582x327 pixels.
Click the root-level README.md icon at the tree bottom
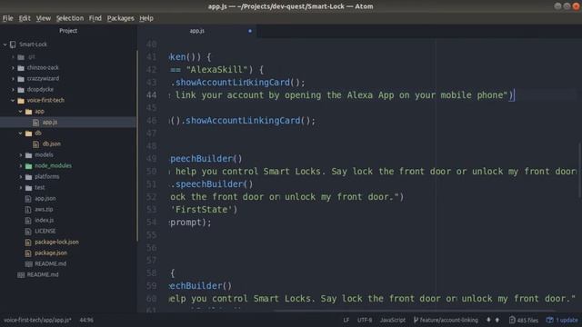(x=21, y=275)
